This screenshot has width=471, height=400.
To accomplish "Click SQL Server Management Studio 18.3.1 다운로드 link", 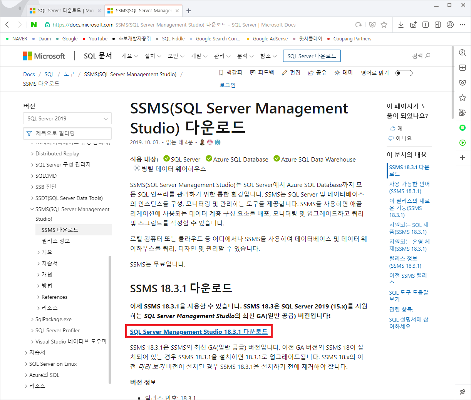I will (199, 332).
